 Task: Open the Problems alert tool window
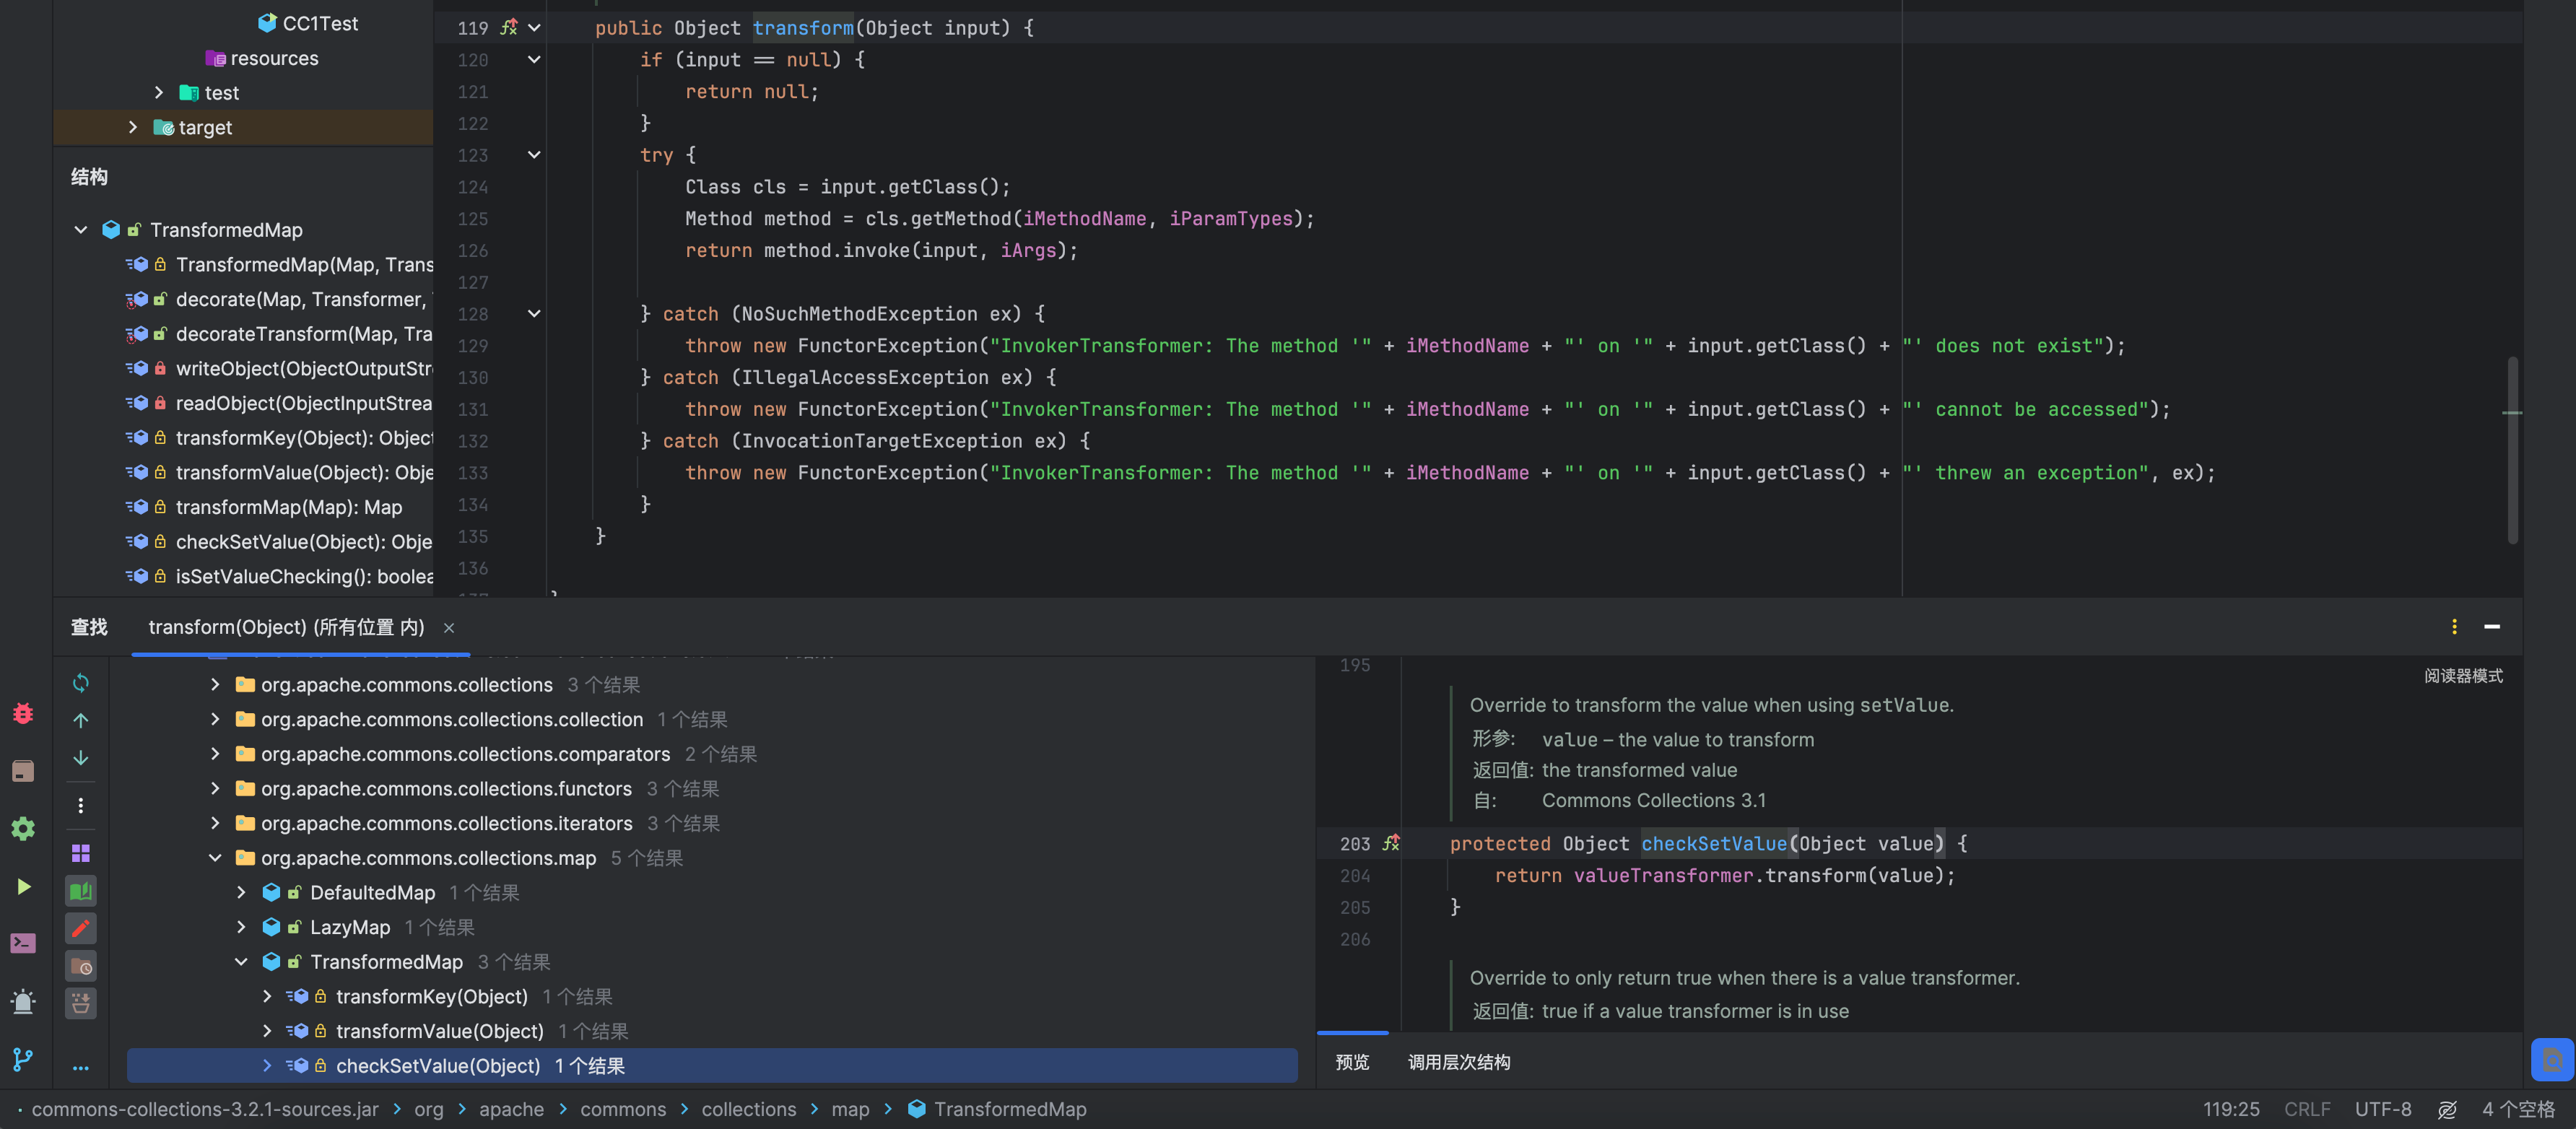coord(23,1001)
